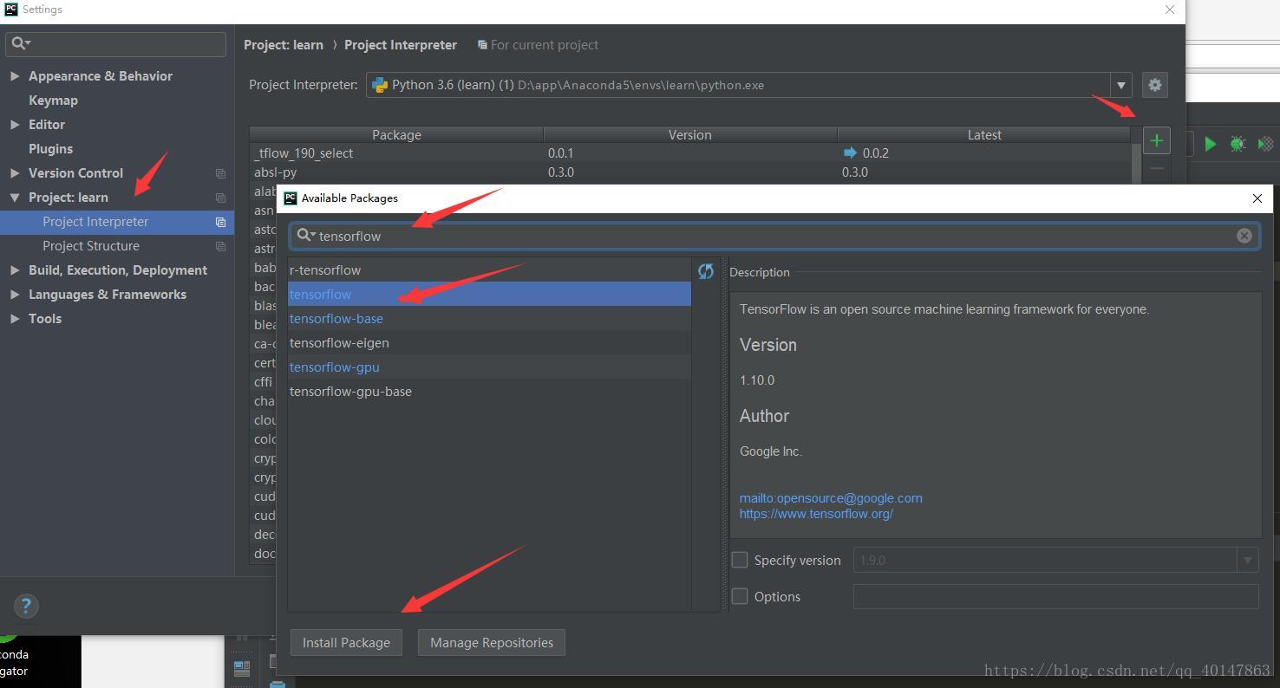Expand the Editor section
Screen dimensions: 1280x688
coord(15,125)
